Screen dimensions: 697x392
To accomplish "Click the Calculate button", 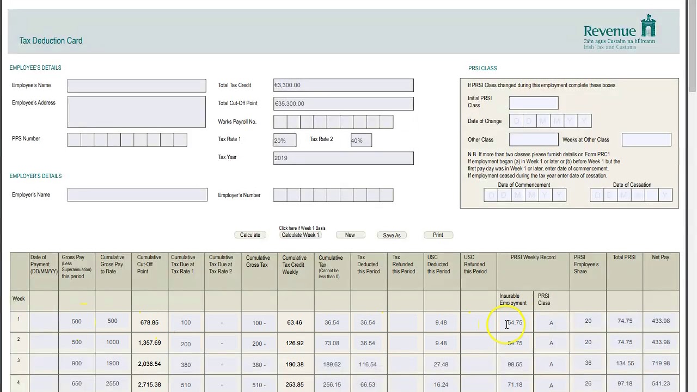I will point(250,235).
